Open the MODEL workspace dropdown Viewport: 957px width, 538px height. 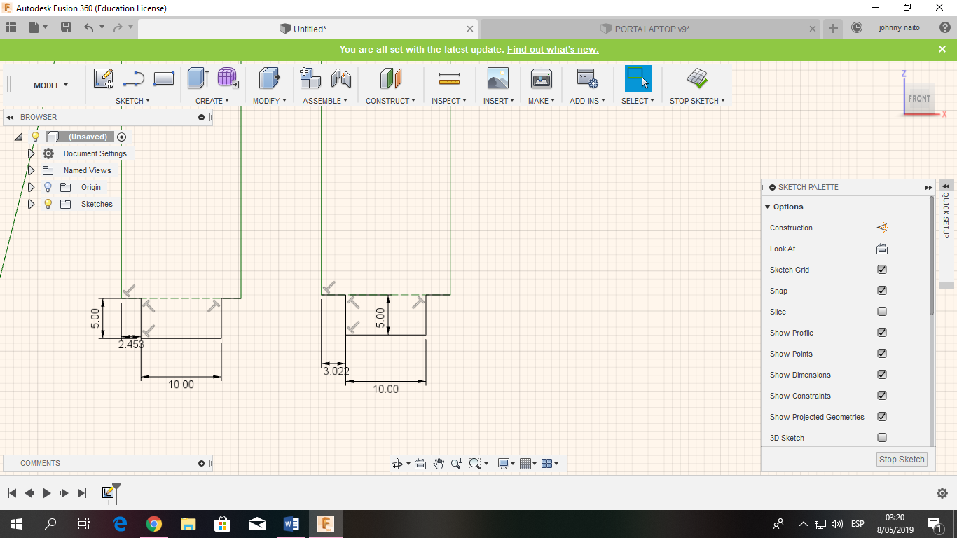[51, 85]
